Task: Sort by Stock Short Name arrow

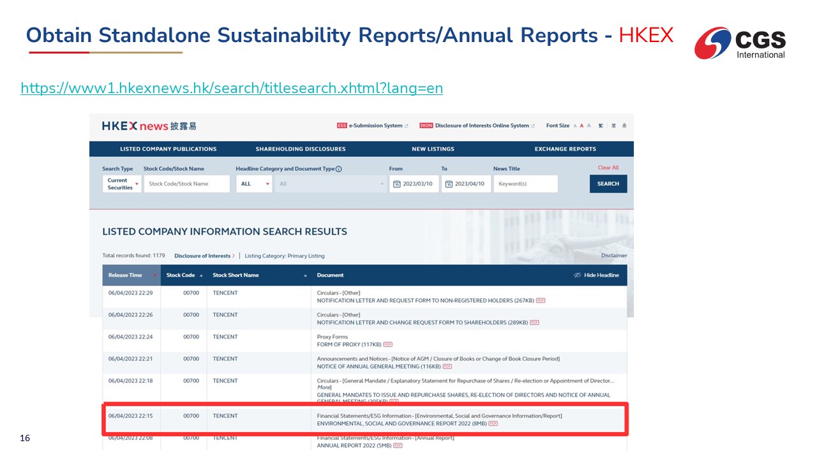Action: (305, 275)
